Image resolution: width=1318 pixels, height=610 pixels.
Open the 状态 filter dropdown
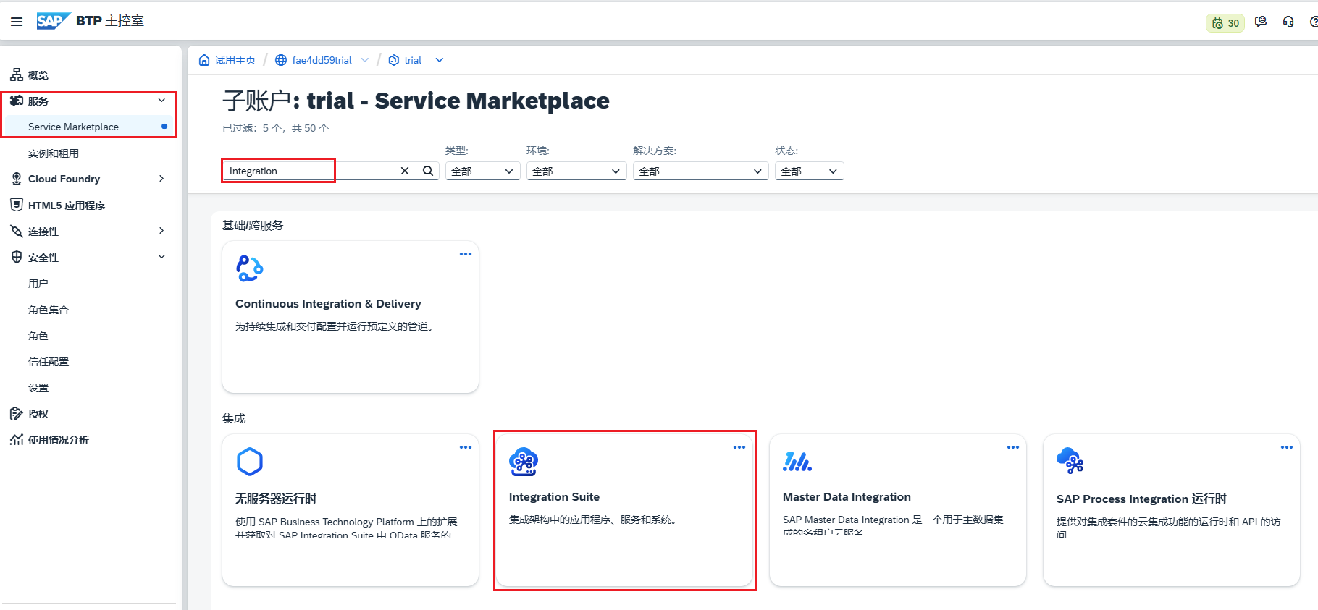809,171
